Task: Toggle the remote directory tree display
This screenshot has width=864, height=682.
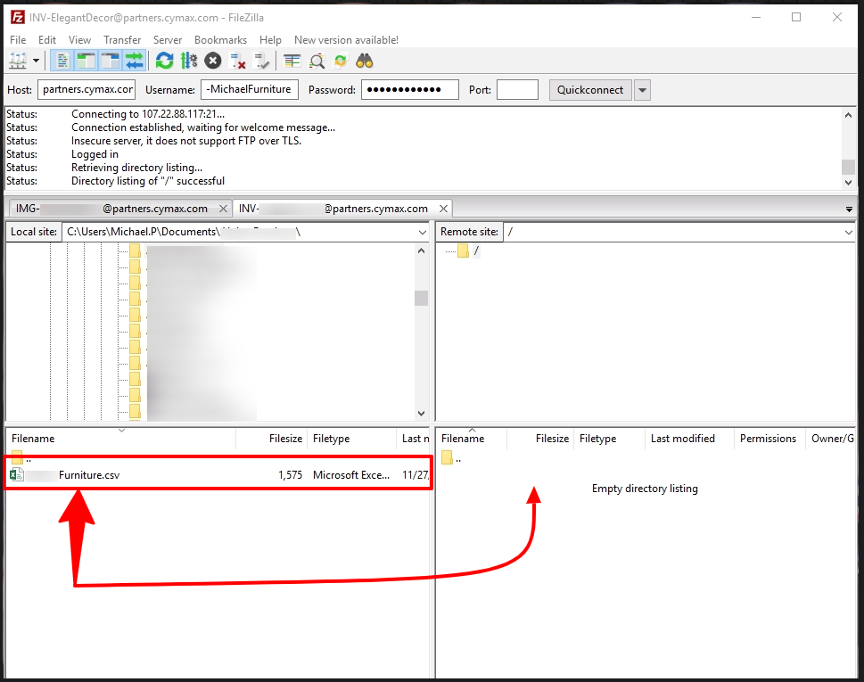Action: pyautogui.click(x=111, y=61)
